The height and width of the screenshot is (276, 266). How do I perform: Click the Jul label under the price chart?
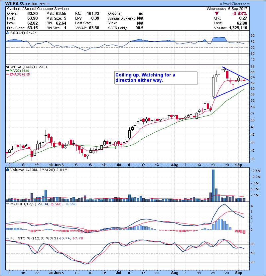(119, 165)
